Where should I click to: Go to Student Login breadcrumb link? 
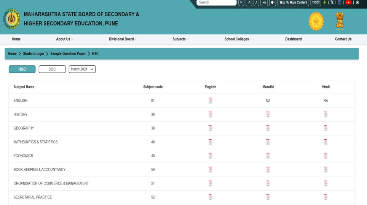coord(34,54)
